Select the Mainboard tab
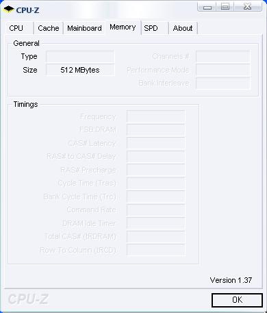The width and height of the screenshot is (267, 313). 84,28
